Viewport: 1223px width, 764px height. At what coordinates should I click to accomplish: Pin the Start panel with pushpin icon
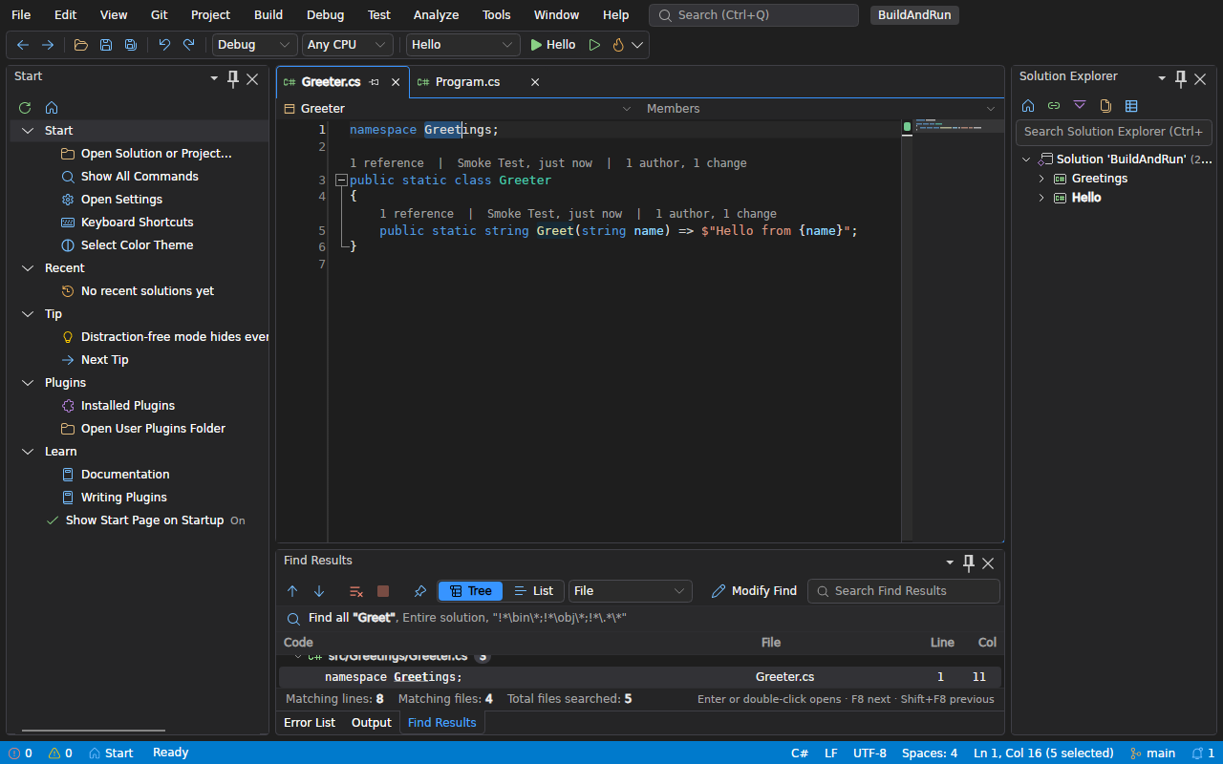pos(233,79)
